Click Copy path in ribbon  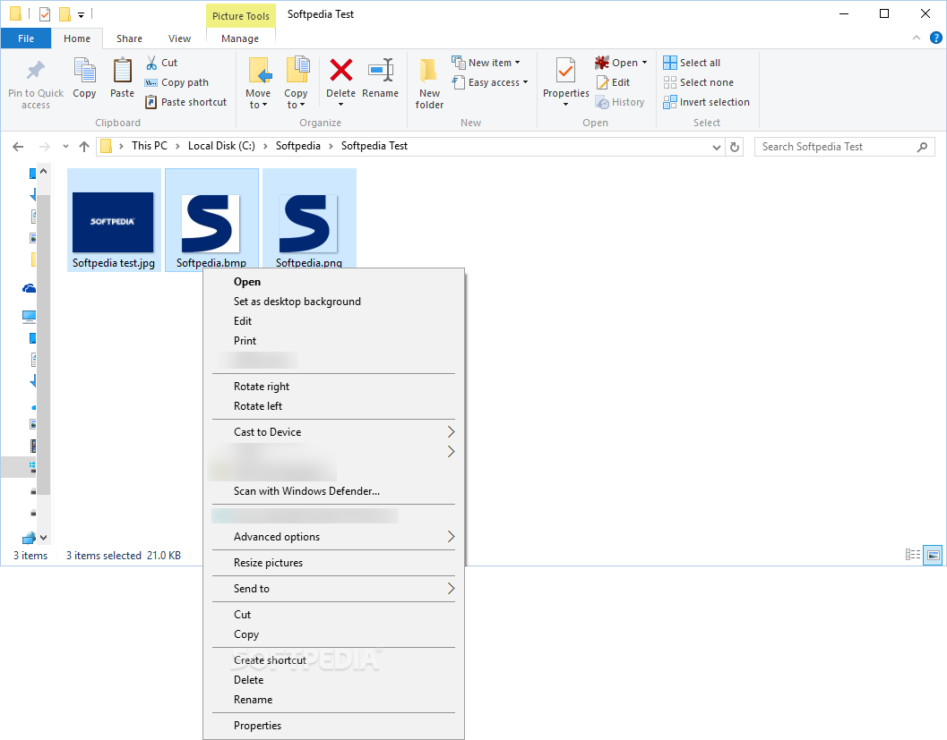[x=177, y=82]
